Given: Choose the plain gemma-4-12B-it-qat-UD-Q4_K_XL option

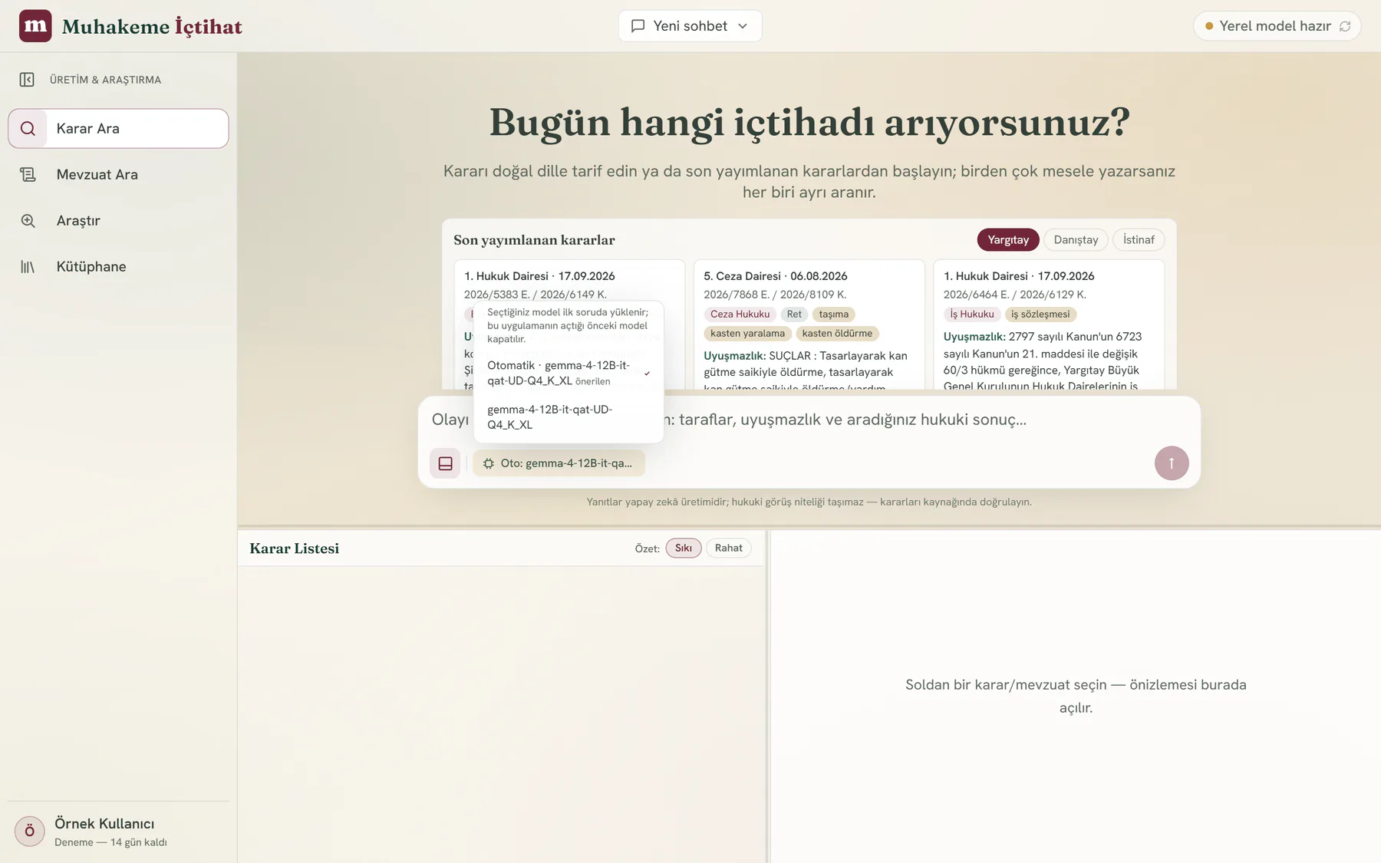Looking at the screenshot, I should pyautogui.click(x=569, y=417).
